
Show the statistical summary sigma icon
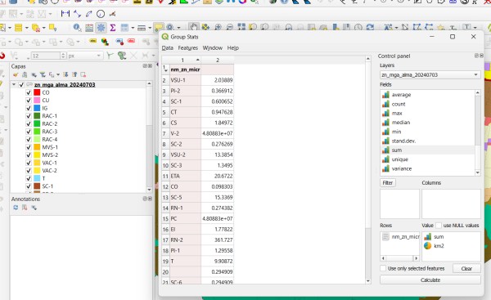113,28
